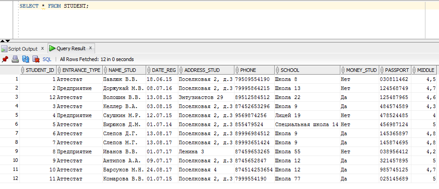The width and height of the screenshot is (439, 189).
Task: Click the delete row icon
Action: pos(36,59)
